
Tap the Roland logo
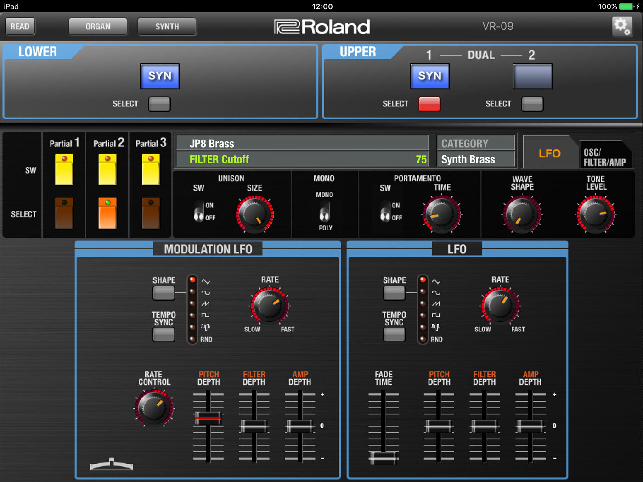[x=322, y=27]
